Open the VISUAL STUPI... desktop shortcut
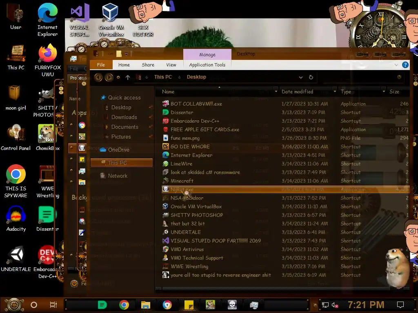418x313 pixels. click(x=80, y=20)
